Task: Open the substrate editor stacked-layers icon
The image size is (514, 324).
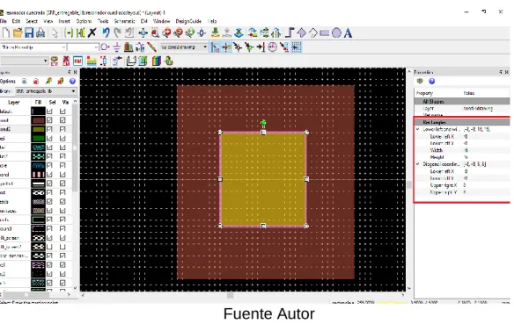Action: pos(92,61)
